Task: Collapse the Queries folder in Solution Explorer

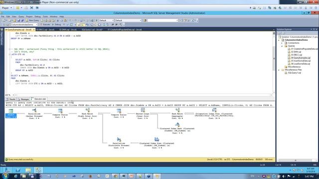Action: (282, 46)
